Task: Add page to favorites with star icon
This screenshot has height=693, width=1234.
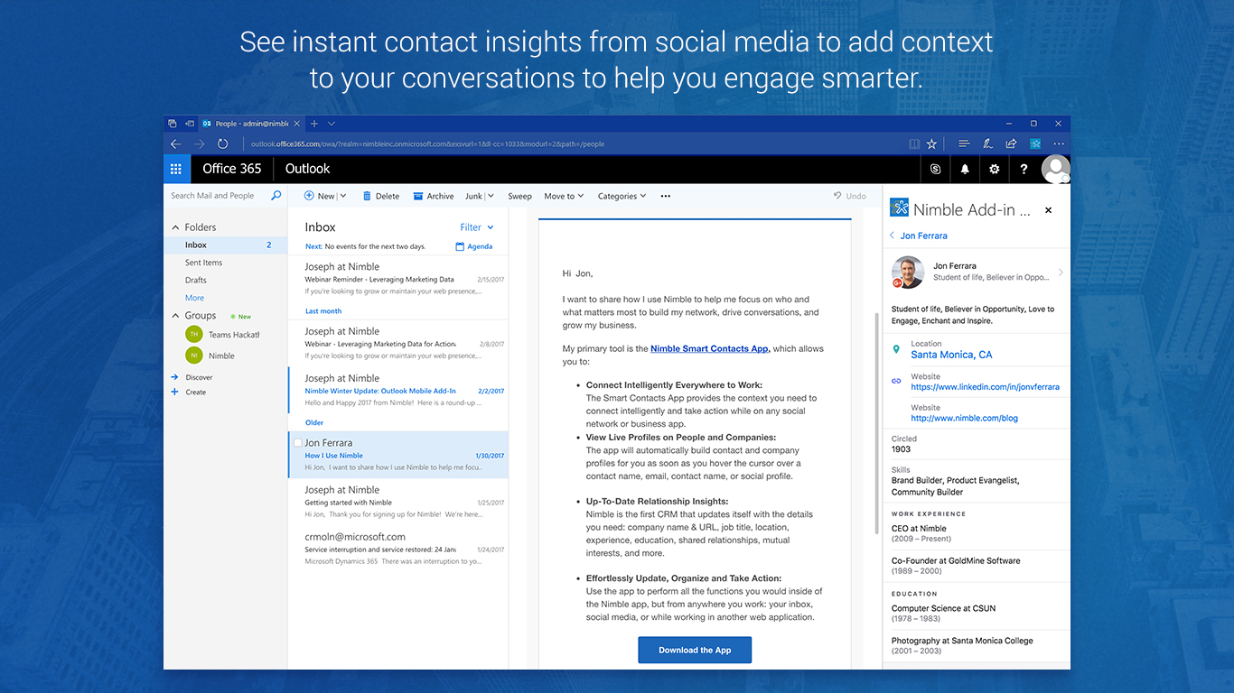Action: pos(931,143)
